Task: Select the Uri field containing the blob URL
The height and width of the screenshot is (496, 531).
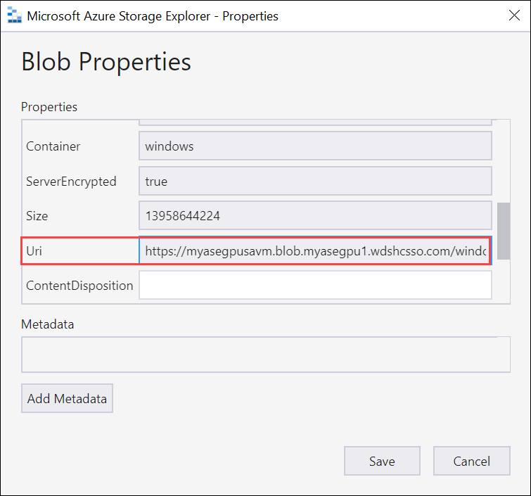Action: (315, 250)
